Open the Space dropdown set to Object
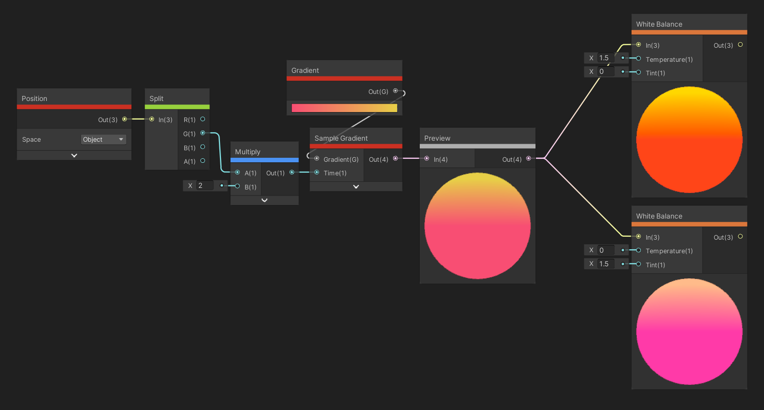The image size is (764, 410). pyautogui.click(x=103, y=140)
